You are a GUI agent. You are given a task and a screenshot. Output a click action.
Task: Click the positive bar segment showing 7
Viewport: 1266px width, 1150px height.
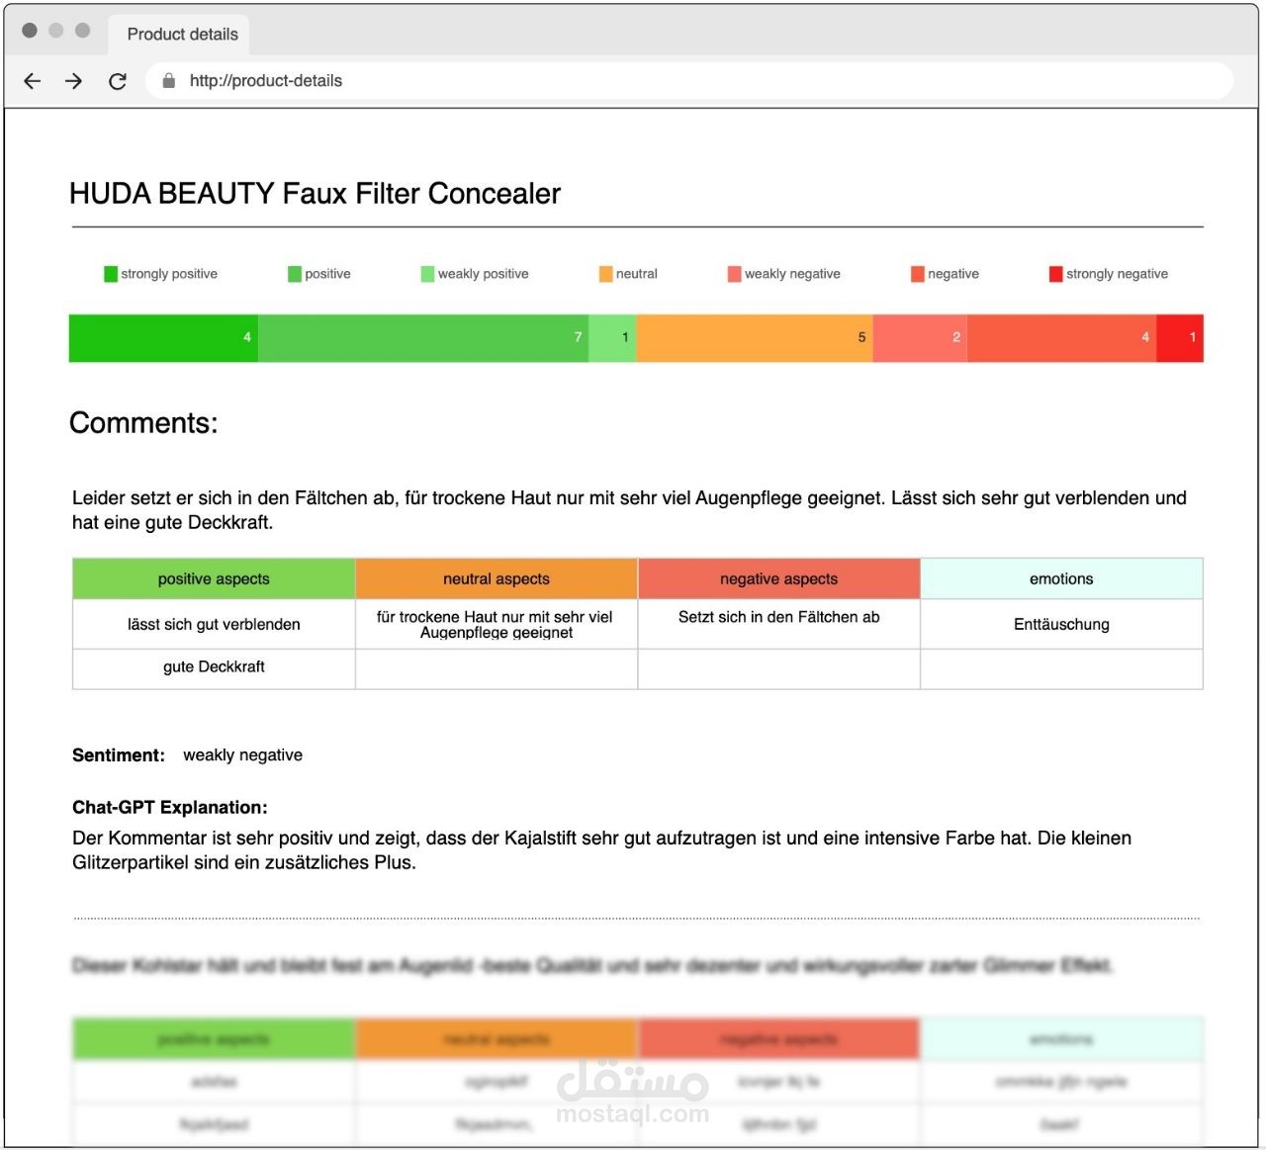(x=423, y=338)
